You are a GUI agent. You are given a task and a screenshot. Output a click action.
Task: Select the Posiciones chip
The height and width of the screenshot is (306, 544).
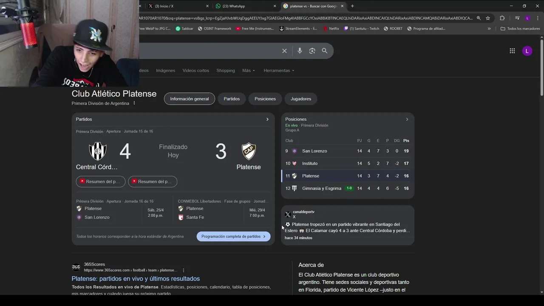tap(265, 99)
